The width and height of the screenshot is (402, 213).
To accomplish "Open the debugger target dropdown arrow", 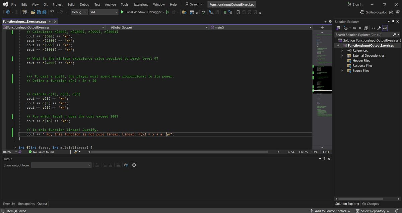I will coord(163,12).
